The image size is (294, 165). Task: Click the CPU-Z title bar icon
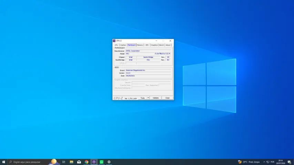[114, 41]
